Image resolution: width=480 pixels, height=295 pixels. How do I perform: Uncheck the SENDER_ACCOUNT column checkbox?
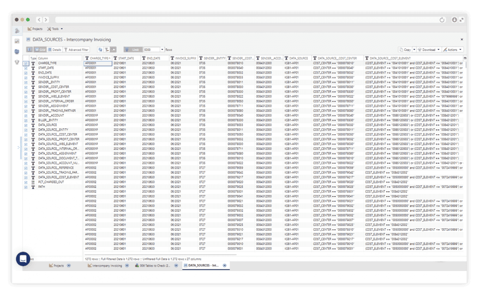pyautogui.click(x=25, y=116)
